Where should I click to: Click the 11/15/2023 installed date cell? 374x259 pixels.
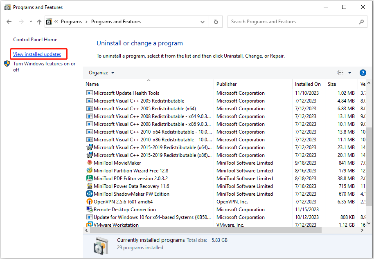tap(307, 210)
